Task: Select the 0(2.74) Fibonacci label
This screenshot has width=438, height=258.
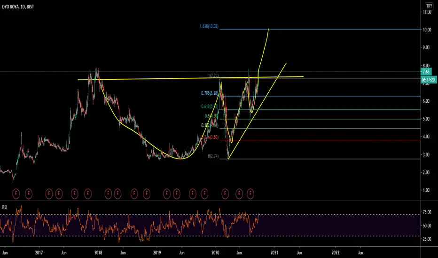Action: pyautogui.click(x=213, y=156)
